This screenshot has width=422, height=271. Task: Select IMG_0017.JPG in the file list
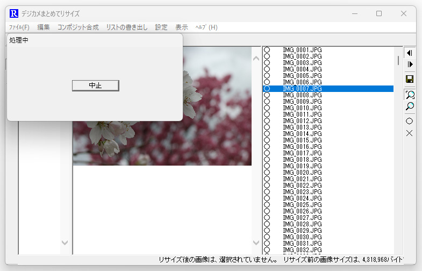coord(328,153)
